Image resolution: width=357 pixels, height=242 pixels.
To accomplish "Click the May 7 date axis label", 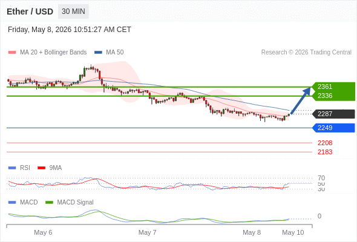I will (147, 232).
